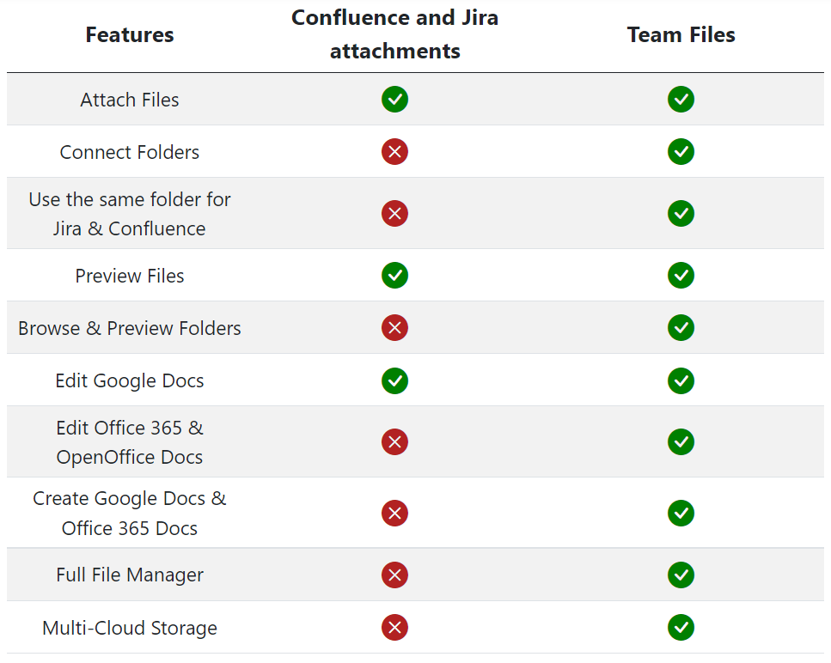Click the red X in the Full File Manager row
831x663 pixels.
(x=394, y=575)
